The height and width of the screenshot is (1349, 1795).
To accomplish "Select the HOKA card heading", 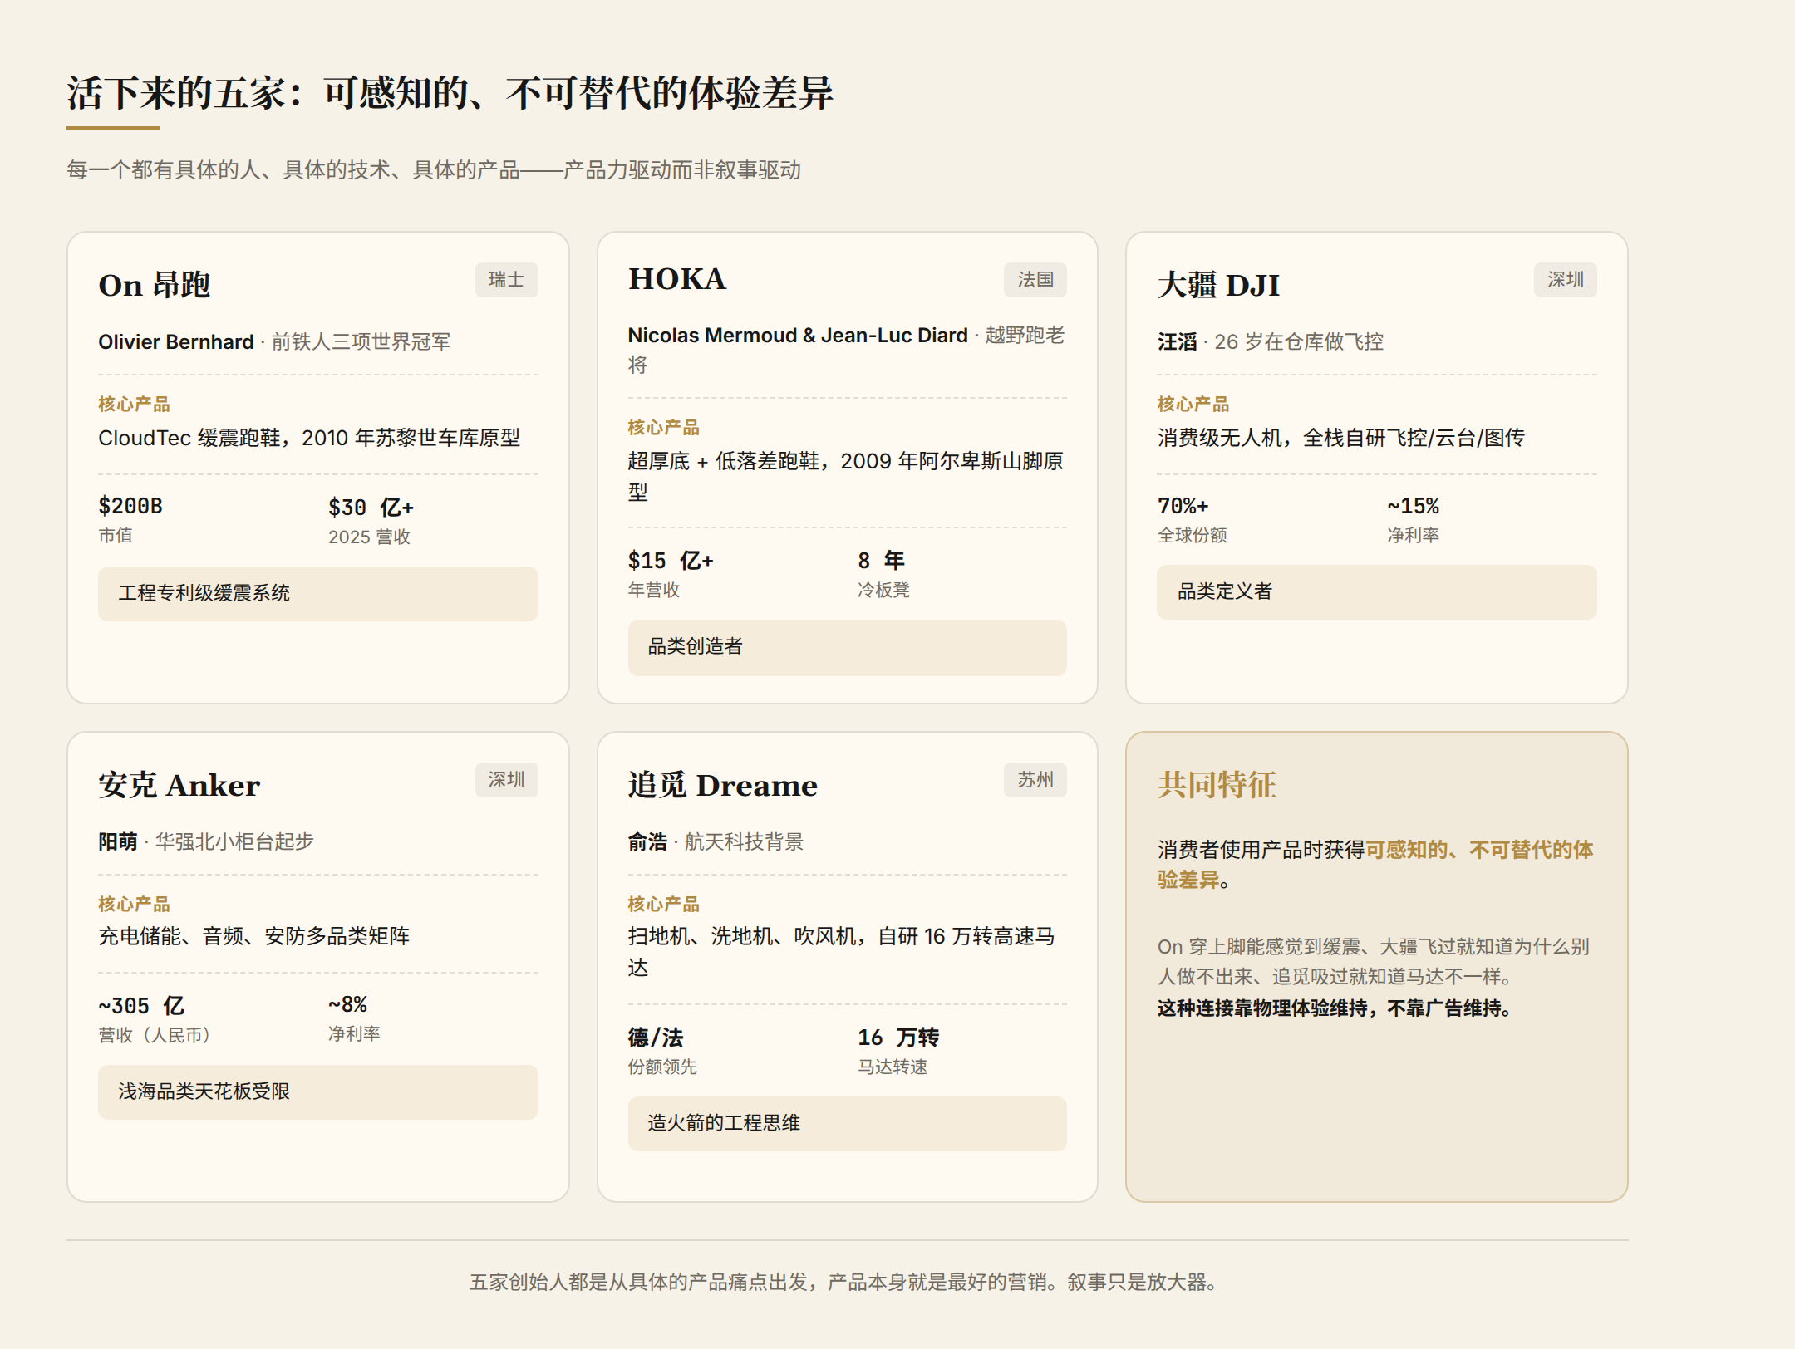I will (x=676, y=279).
